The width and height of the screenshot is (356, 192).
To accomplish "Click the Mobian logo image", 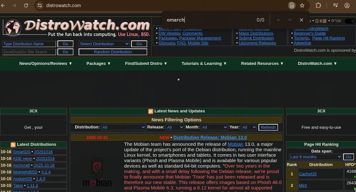I will coord(97,173).
